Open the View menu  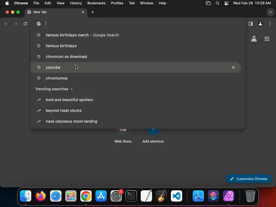(x=60, y=3)
